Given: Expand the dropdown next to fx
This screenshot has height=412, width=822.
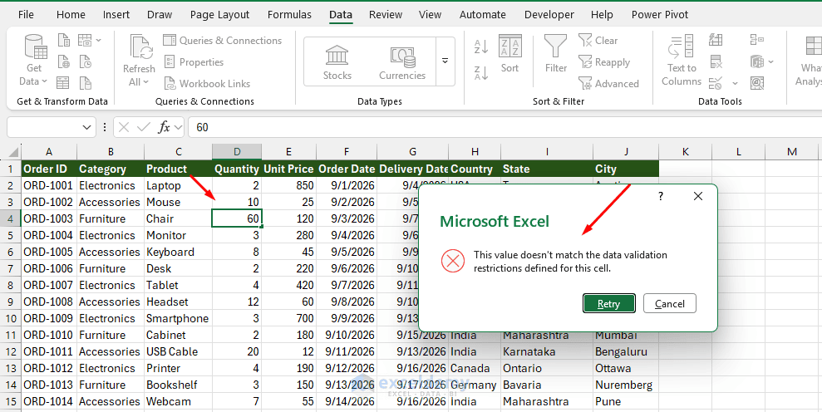Looking at the screenshot, I should [x=178, y=127].
